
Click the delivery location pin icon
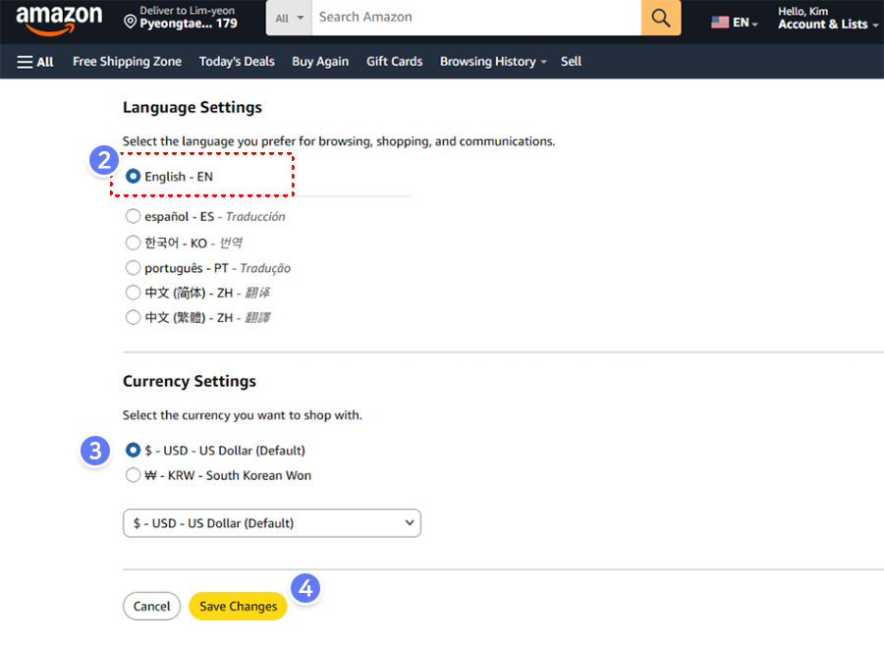tap(130, 22)
